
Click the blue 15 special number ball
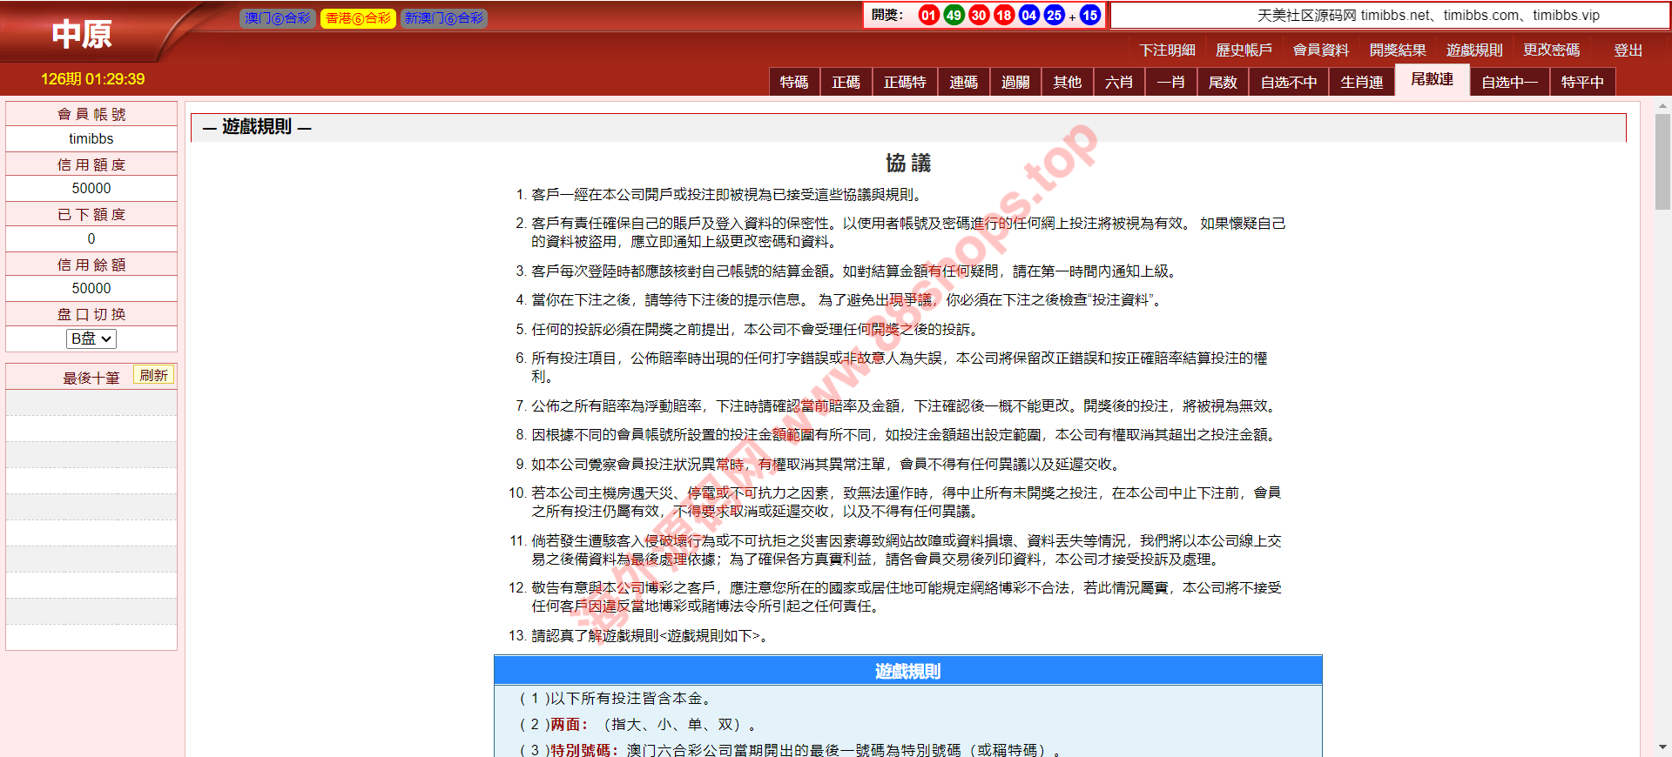point(1089,15)
